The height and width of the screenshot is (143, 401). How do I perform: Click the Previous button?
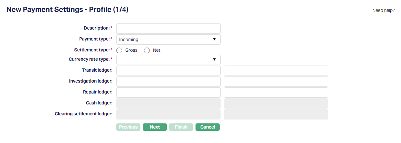[128, 127]
